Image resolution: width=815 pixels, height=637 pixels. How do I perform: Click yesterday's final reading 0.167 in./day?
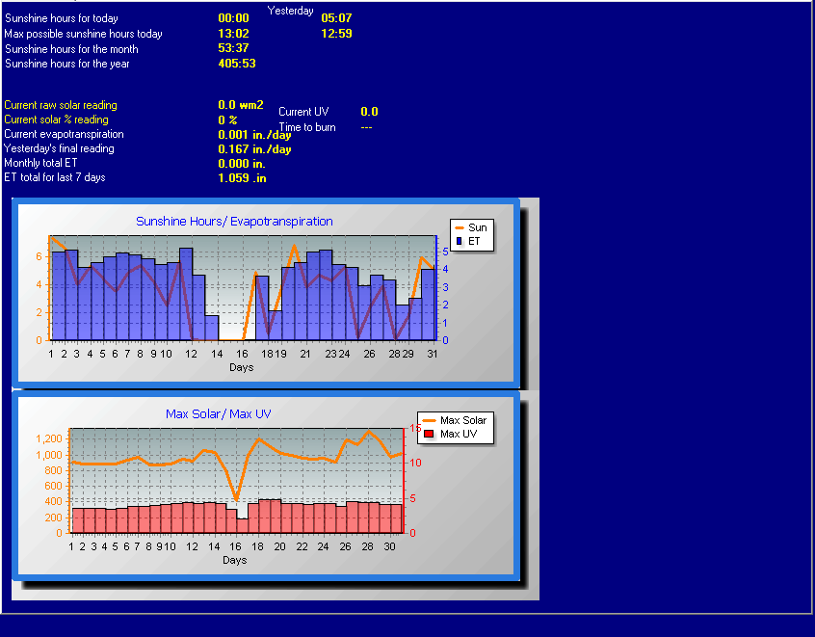pos(254,149)
